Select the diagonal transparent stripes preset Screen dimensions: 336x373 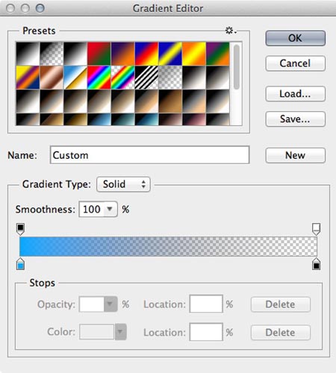coord(146,78)
